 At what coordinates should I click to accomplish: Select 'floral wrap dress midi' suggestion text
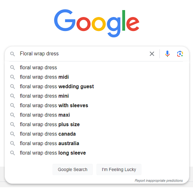coord(44,77)
